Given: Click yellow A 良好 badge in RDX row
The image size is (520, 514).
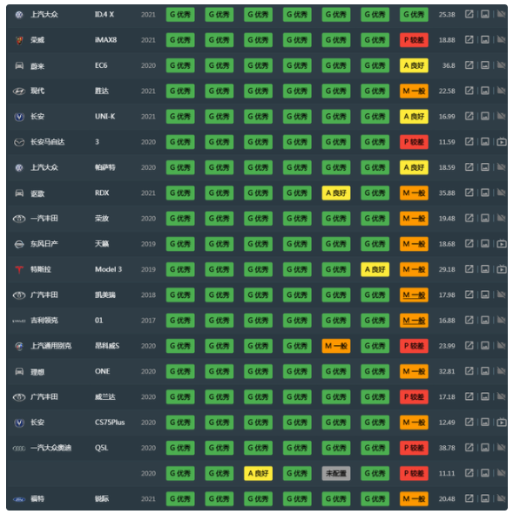Looking at the screenshot, I should click(336, 193).
